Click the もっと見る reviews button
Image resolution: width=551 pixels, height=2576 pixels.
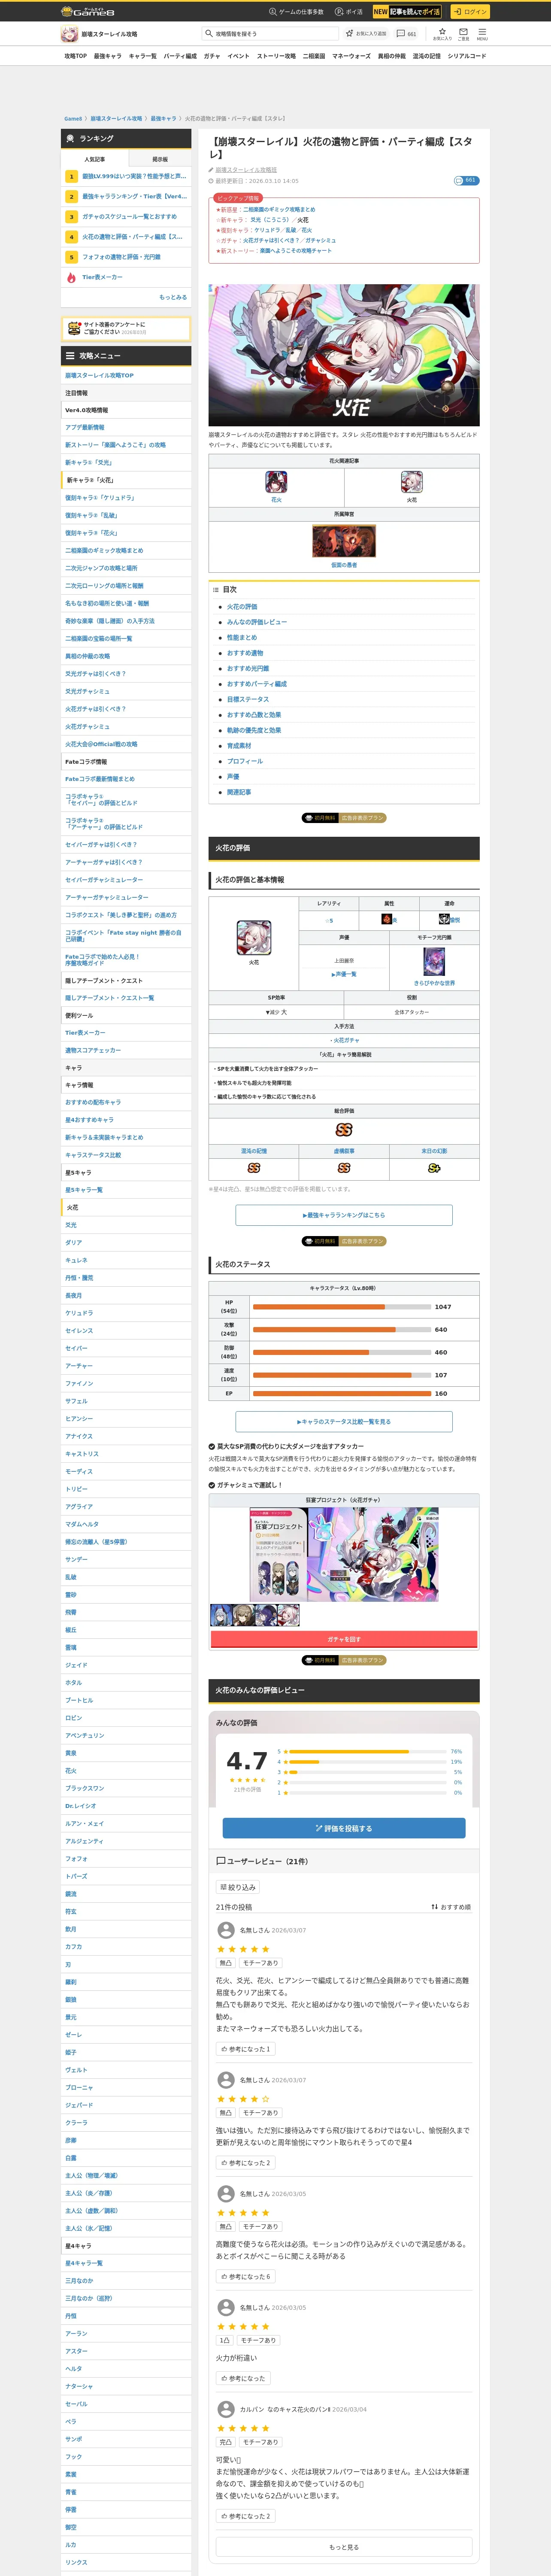(344, 2547)
